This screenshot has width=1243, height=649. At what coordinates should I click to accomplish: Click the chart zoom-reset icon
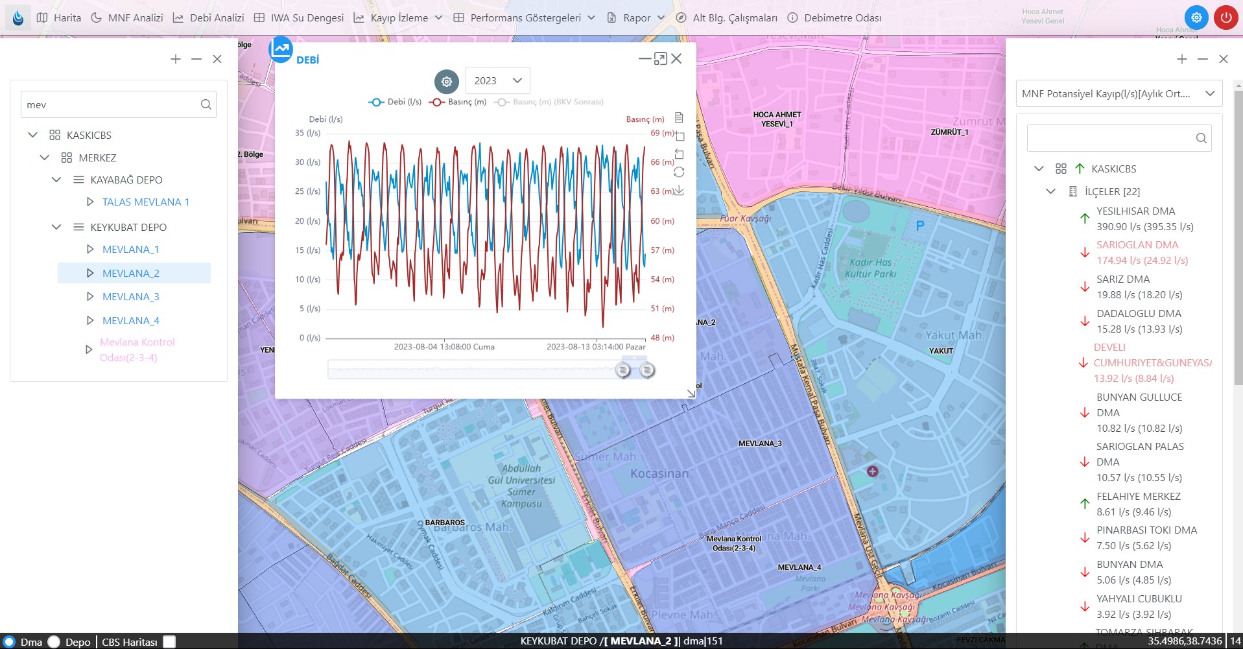[679, 154]
